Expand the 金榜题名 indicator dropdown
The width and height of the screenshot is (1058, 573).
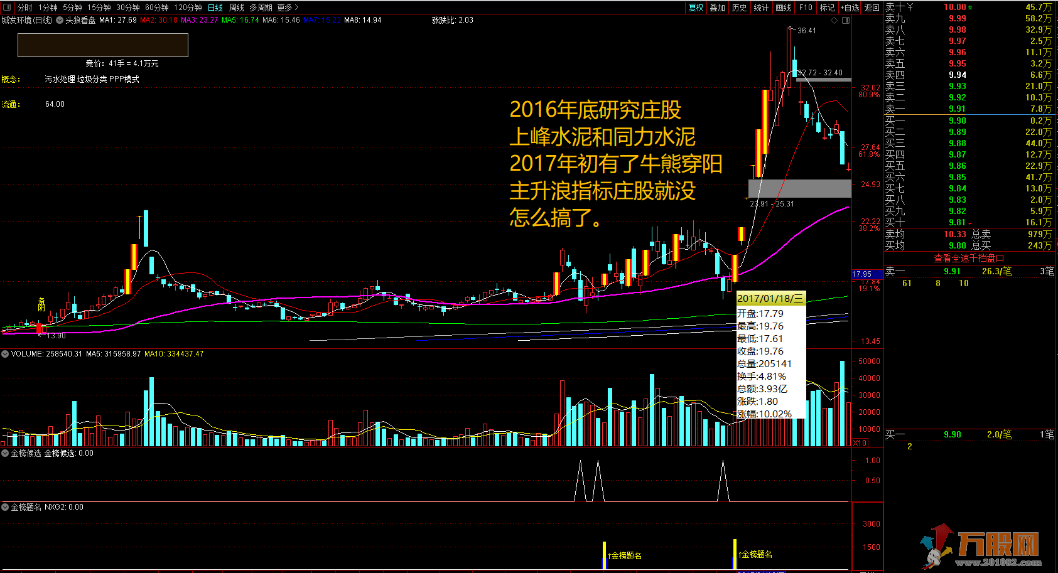click(x=5, y=507)
